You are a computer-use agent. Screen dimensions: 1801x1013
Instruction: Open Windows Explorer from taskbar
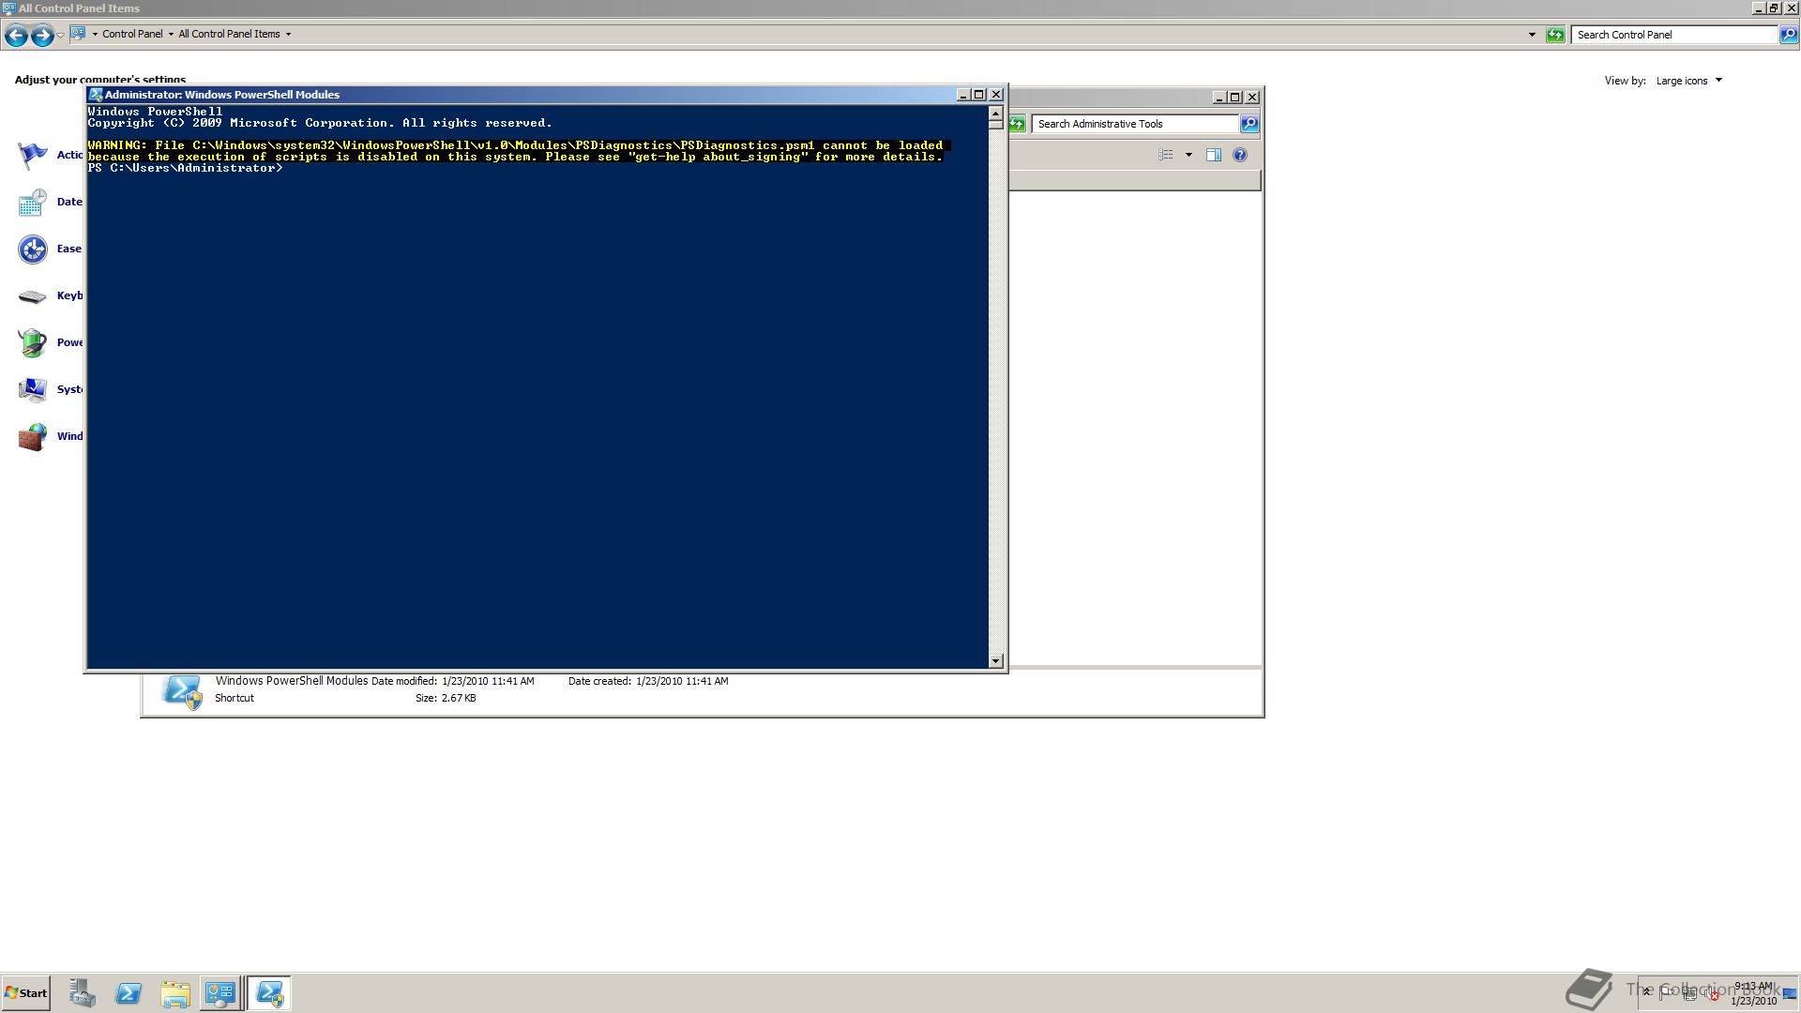click(x=175, y=993)
